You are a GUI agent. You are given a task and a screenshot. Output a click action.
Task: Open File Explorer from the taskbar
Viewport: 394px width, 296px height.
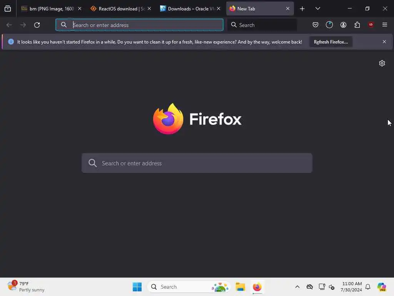(x=240, y=287)
